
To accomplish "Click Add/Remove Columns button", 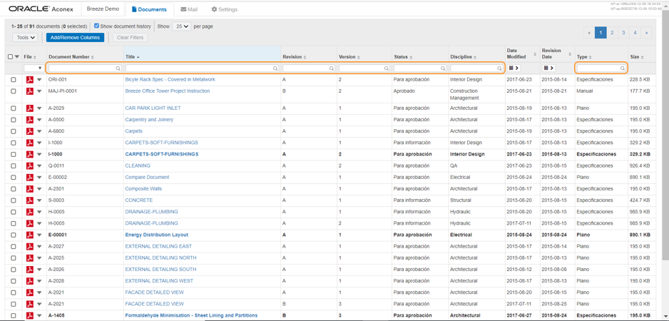I will pyautogui.click(x=75, y=38).
